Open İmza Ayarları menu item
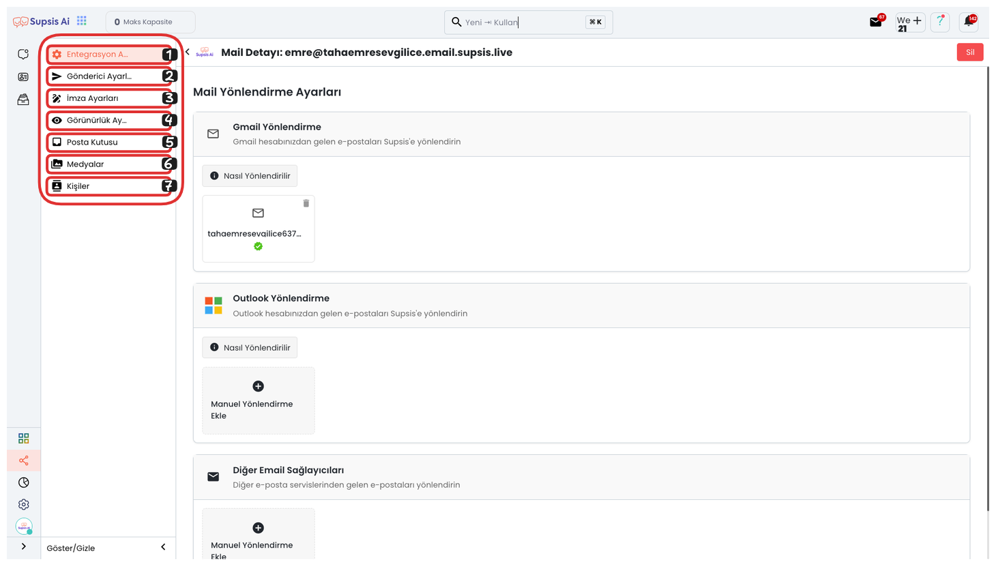This screenshot has height=566, width=996. (x=109, y=98)
